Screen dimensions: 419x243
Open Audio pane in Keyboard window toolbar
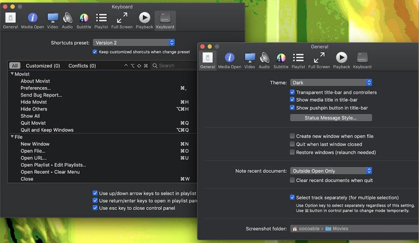click(67, 21)
